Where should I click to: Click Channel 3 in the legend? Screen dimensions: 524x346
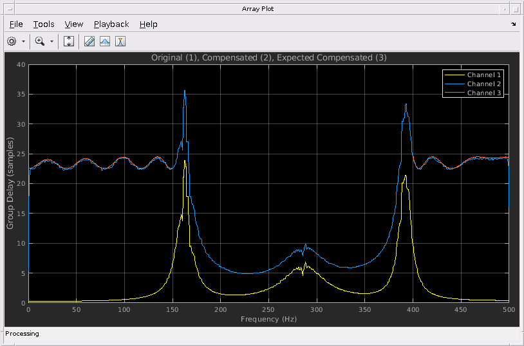click(484, 93)
